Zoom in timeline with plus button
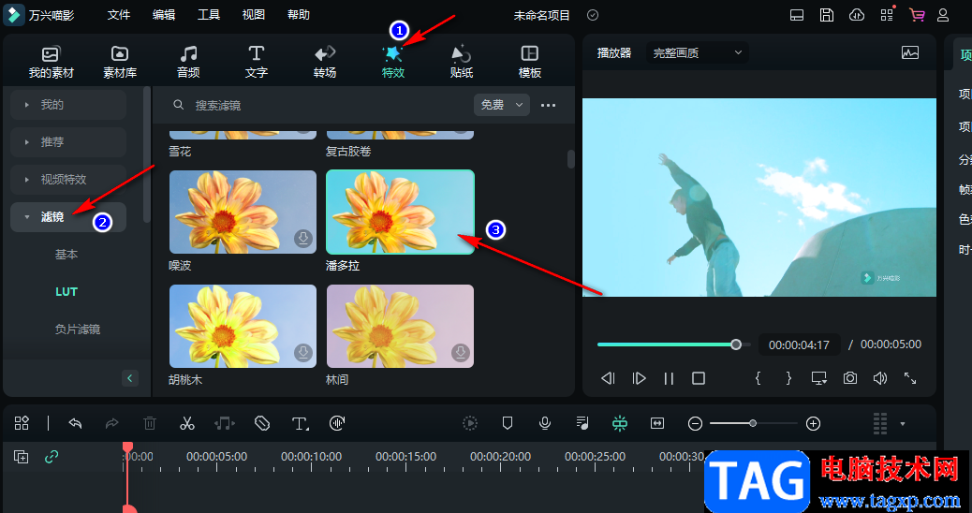Screen dimensions: 972x513 813,424
